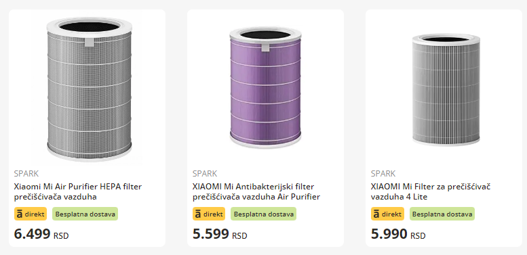Click the 5.990 price
This screenshot has width=527, height=255.
(389, 234)
